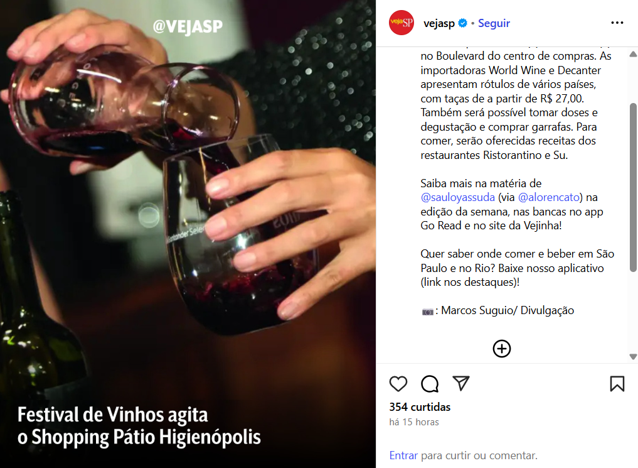Load more comments with the plus circle
This screenshot has height=468, width=638.
pos(502,349)
